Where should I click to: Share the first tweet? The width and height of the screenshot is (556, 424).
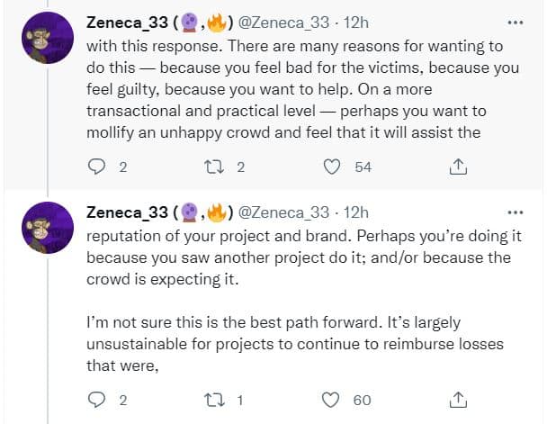pos(458,167)
